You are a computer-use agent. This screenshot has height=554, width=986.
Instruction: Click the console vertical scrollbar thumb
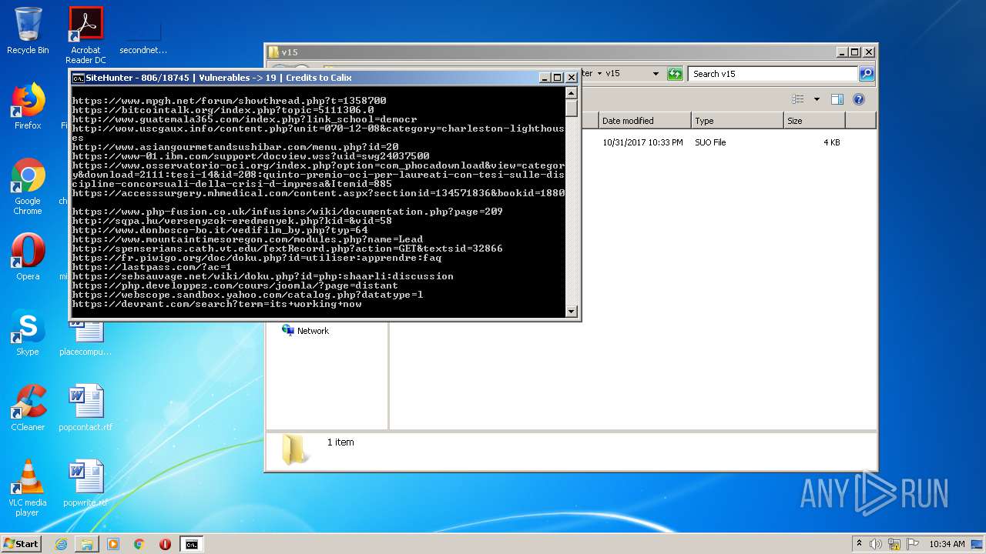tap(572, 108)
